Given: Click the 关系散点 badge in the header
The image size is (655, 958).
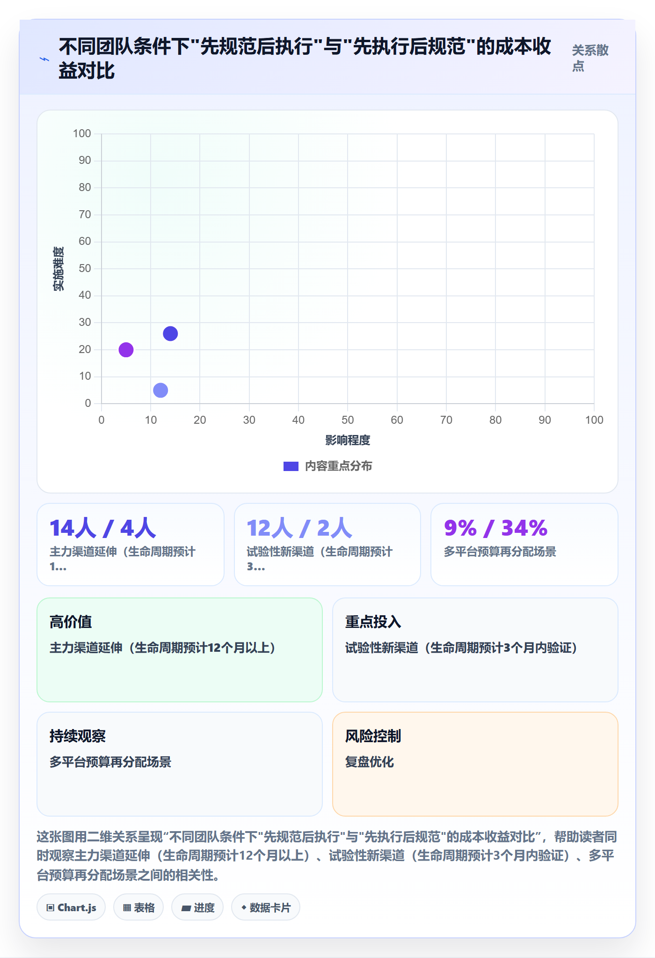Looking at the screenshot, I should (590, 58).
